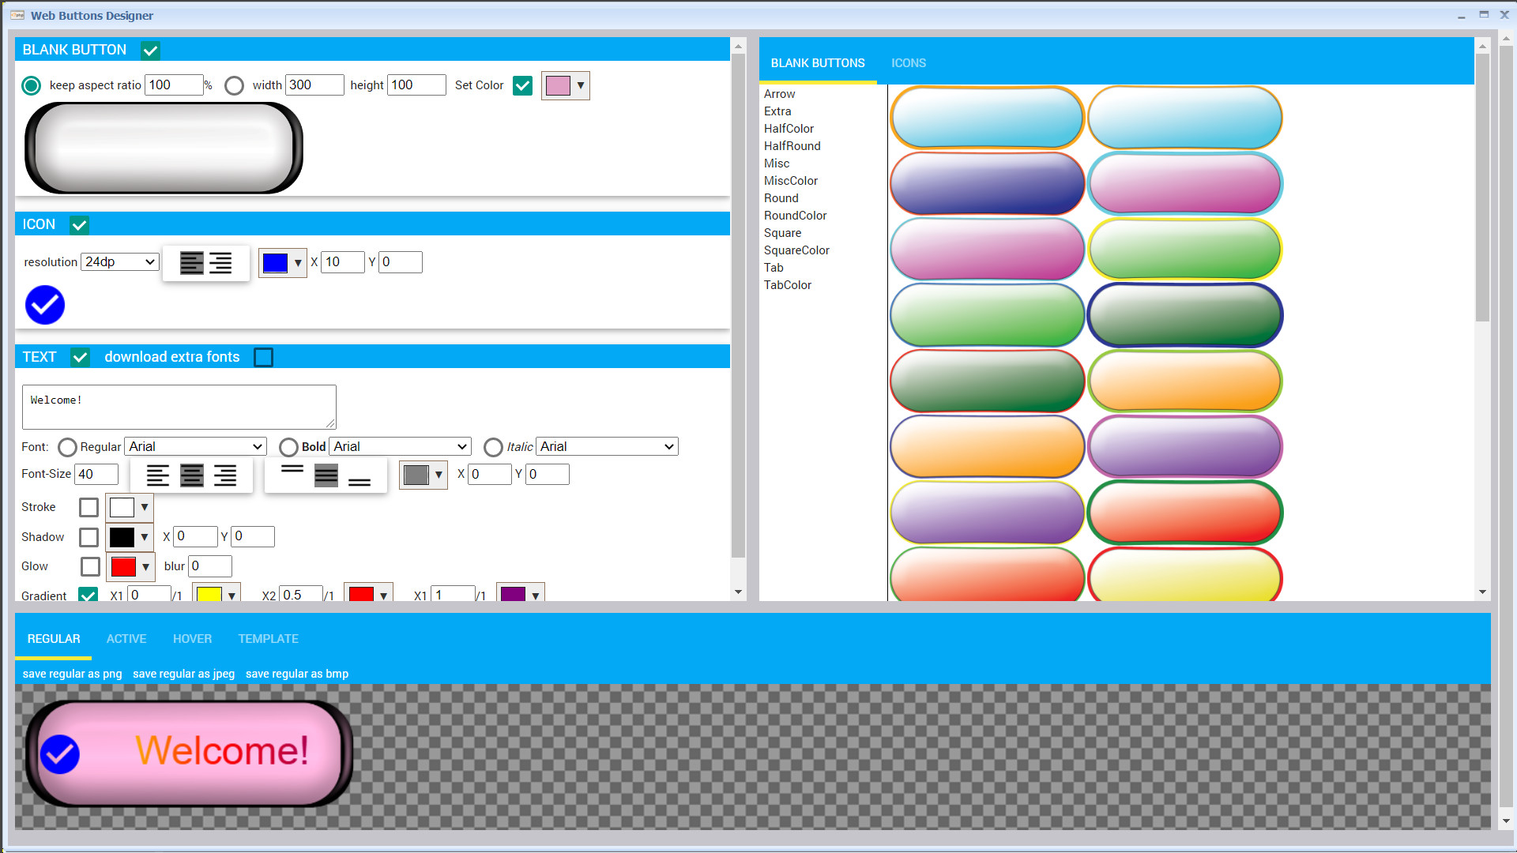Select top vertical text alignment
This screenshot has width=1517, height=853.
[x=292, y=468]
